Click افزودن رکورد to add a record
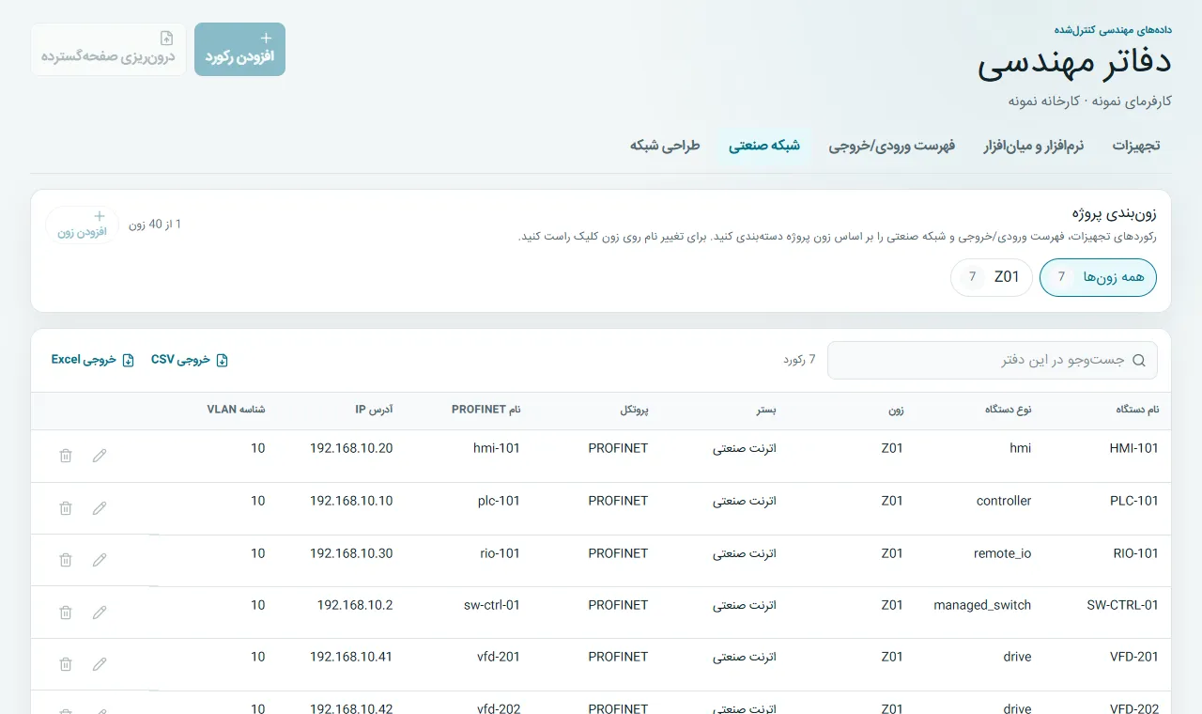1202x714 pixels. (x=239, y=49)
